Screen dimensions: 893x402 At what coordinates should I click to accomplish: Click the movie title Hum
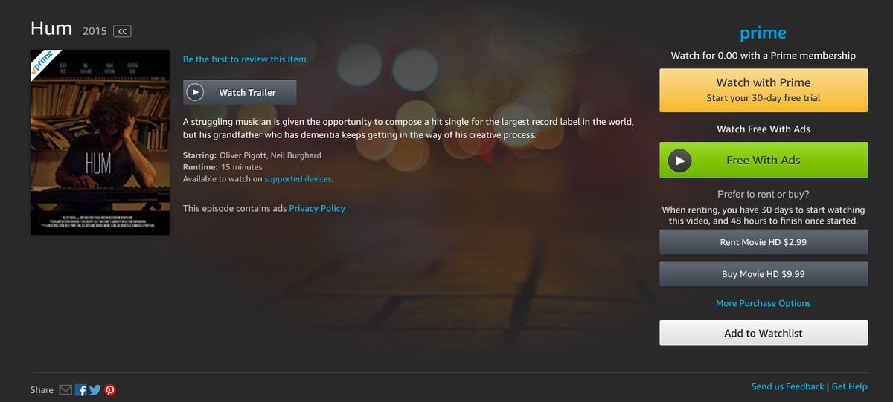pos(51,29)
